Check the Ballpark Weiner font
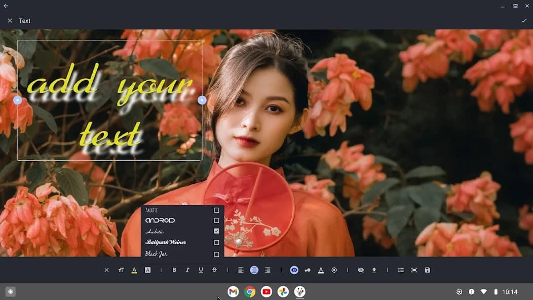This screenshot has height=300, width=533. tap(216, 242)
